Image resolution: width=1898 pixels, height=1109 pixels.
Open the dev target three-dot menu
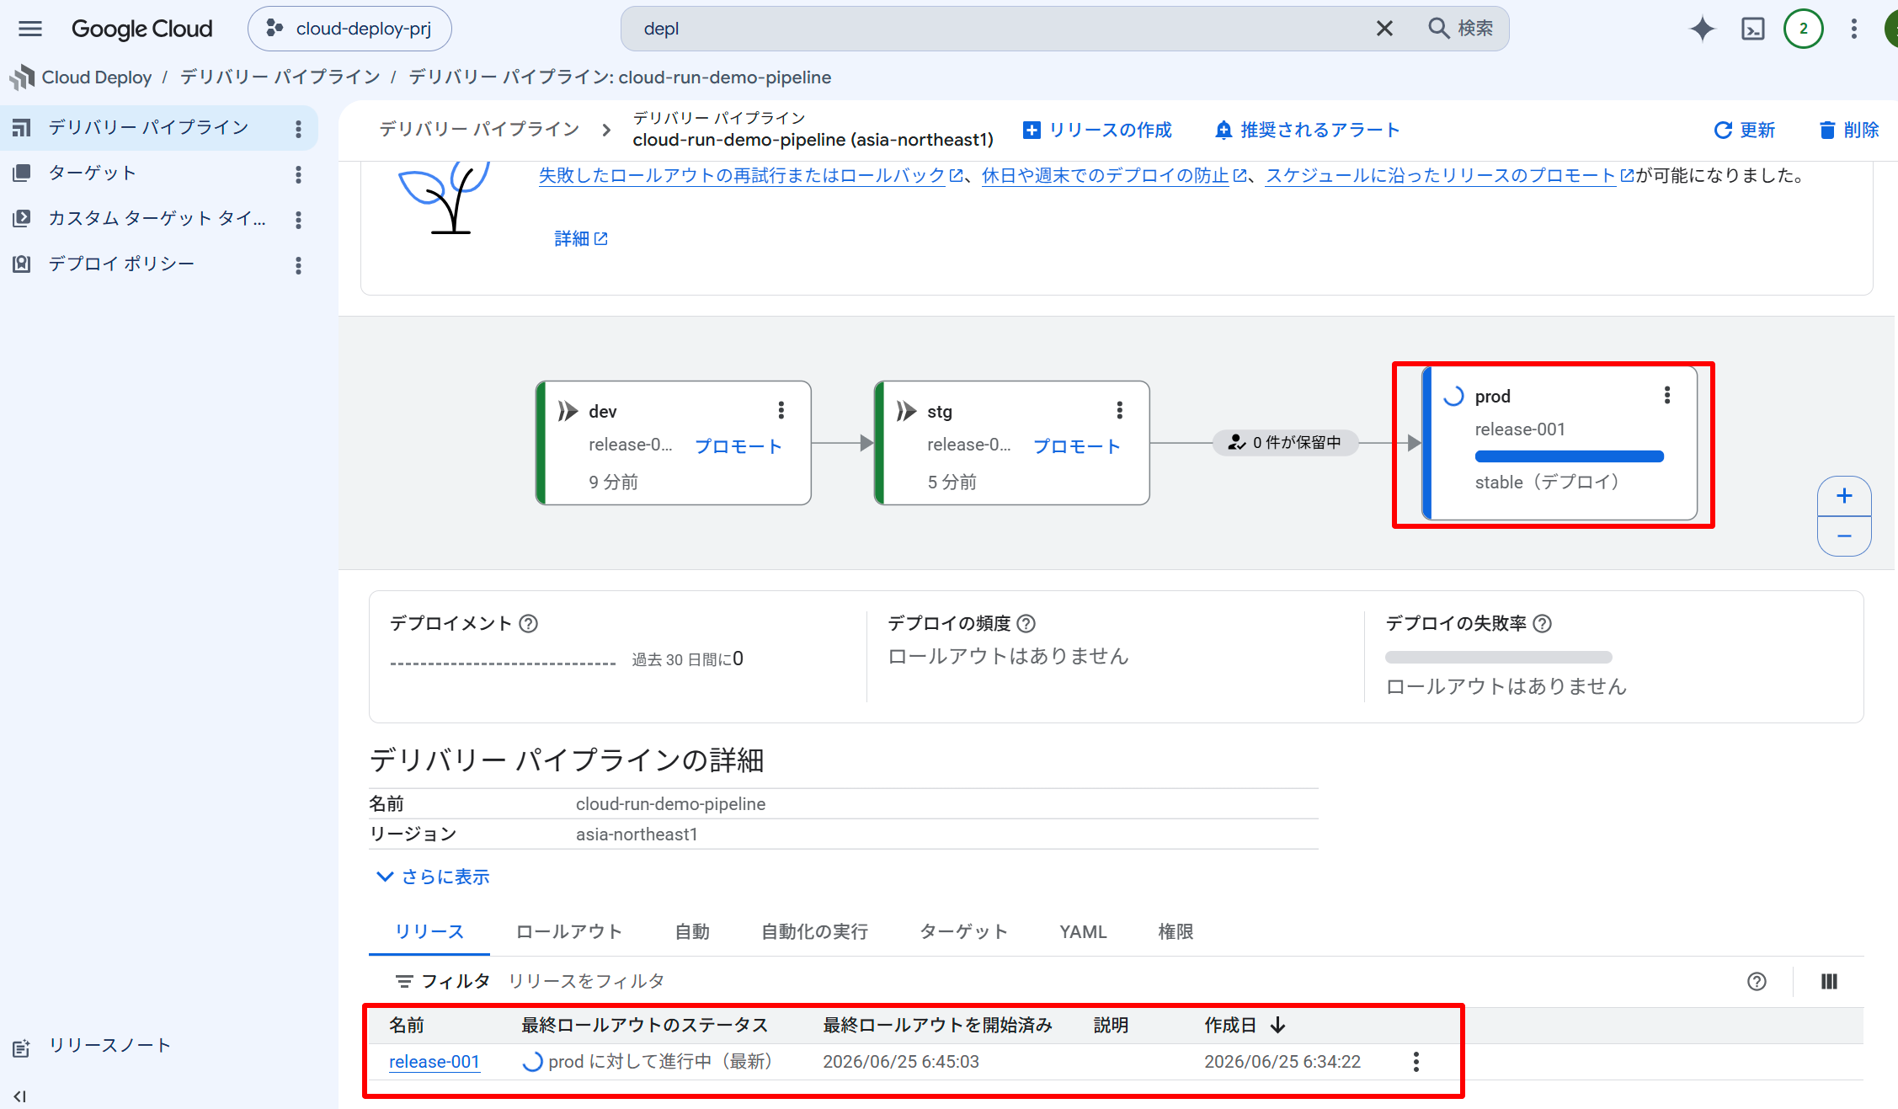coord(781,410)
